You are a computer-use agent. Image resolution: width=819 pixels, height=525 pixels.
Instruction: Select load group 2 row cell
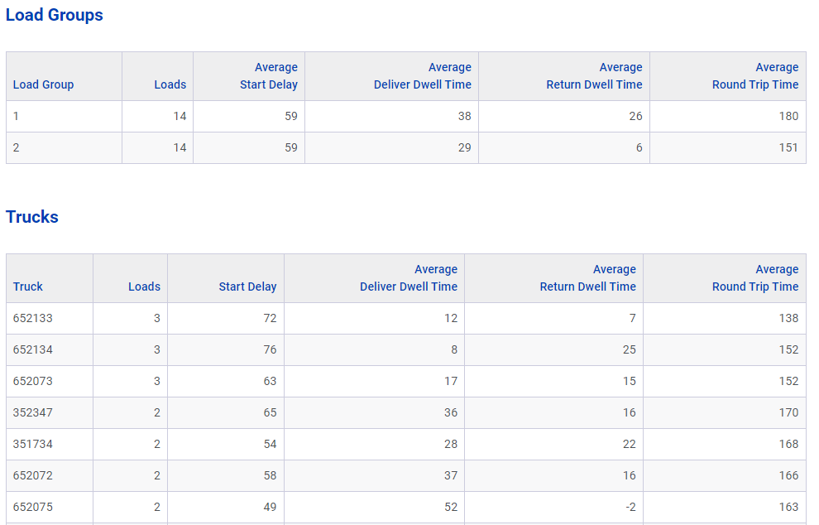(x=65, y=147)
